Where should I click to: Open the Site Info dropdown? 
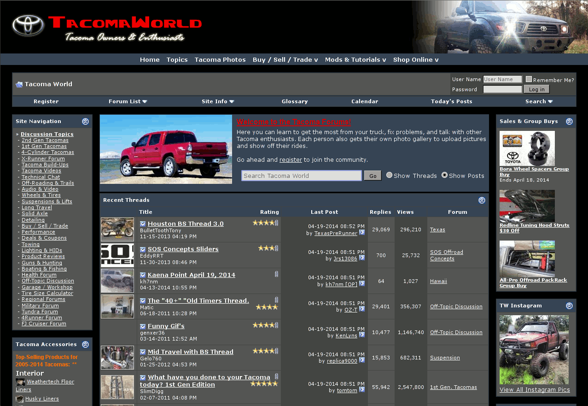pyautogui.click(x=218, y=101)
